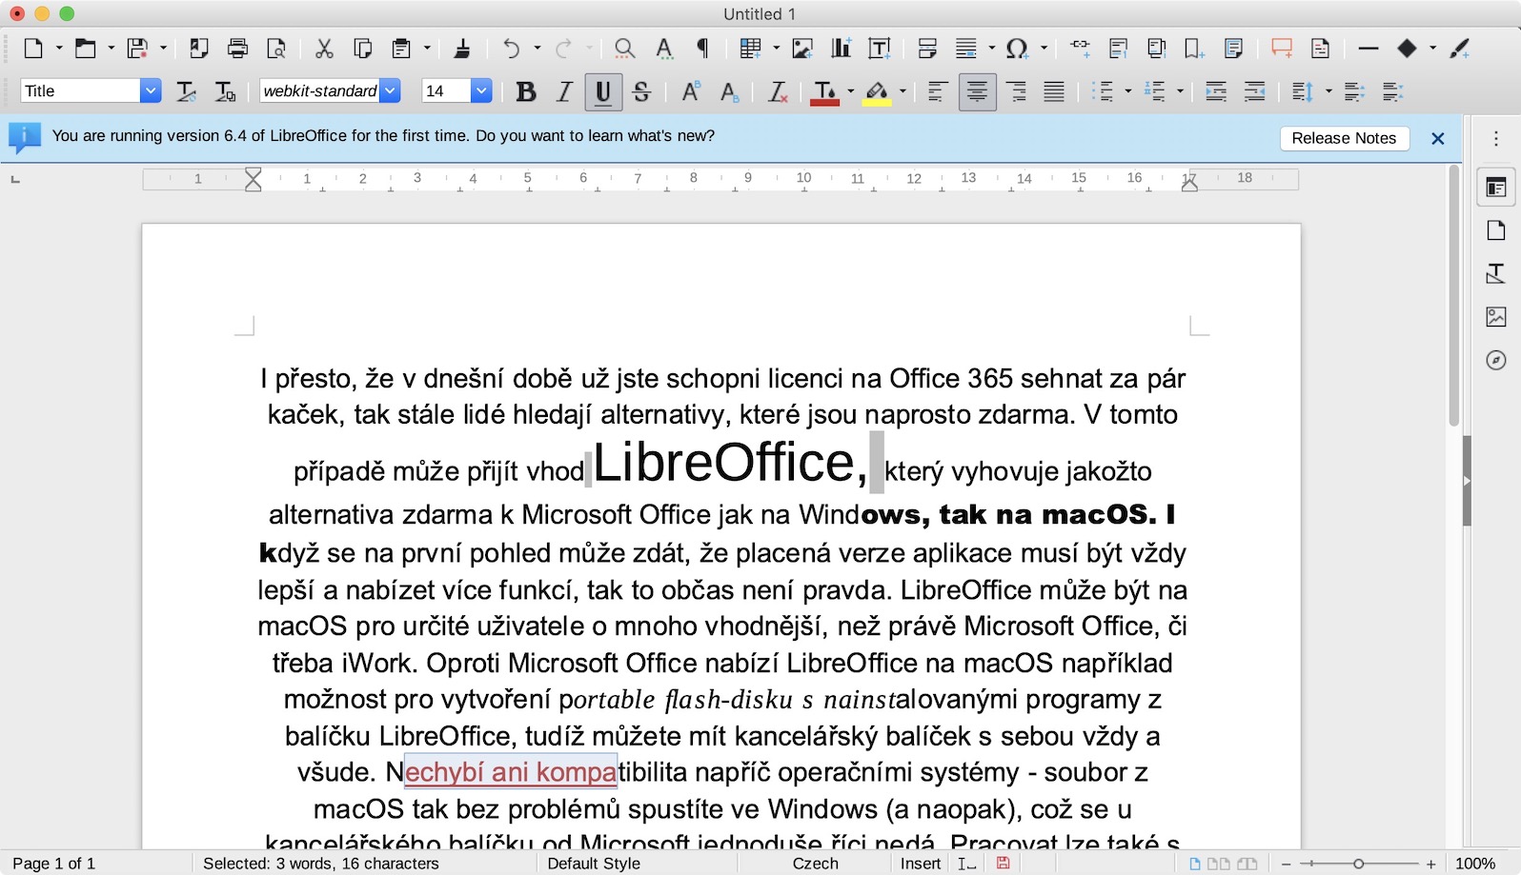Screen dimensions: 1521x875
Task: Open the line spacing dropdown arrow
Action: pos(1328,91)
